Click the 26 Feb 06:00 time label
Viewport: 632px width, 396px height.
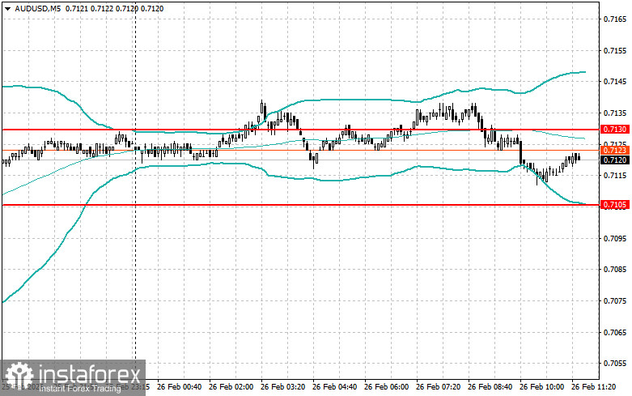(387, 387)
